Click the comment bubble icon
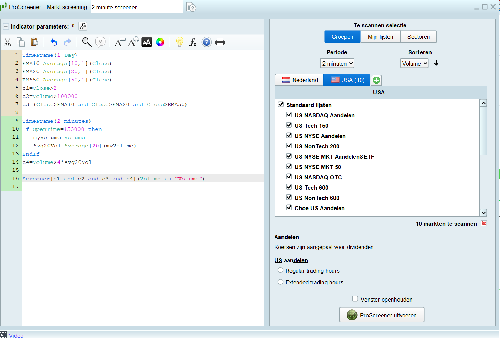 [x=100, y=42]
